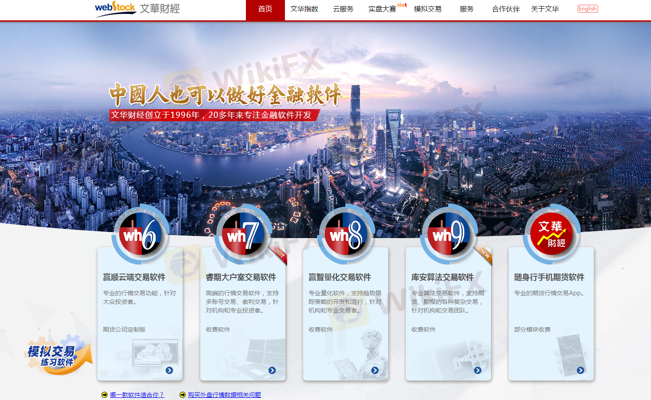Switch language with the English button
This screenshot has width=651, height=400.
click(x=587, y=9)
